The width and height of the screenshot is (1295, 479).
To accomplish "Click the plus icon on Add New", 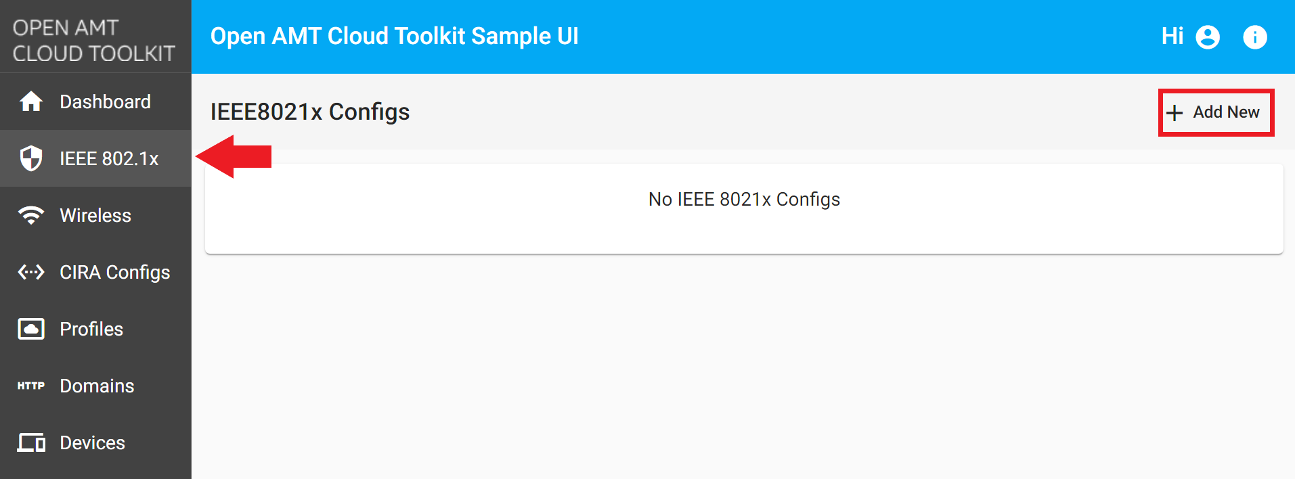I will click(1175, 112).
